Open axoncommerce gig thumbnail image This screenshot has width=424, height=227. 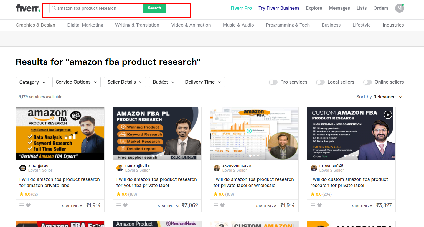254,134
